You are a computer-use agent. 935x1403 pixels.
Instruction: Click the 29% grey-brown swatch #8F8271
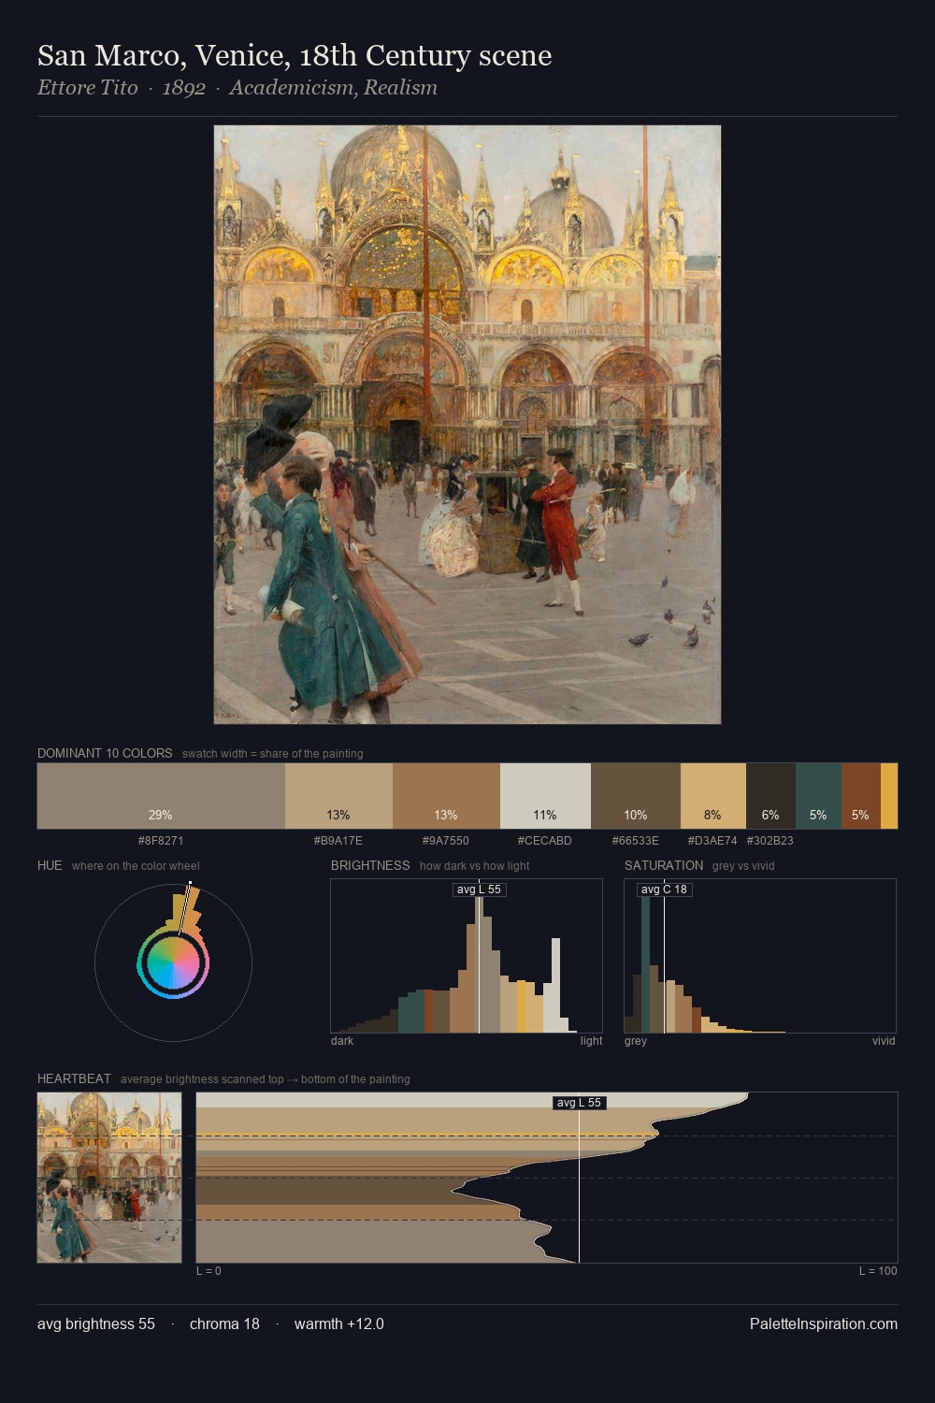pyautogui.click(x=161, y=796)
